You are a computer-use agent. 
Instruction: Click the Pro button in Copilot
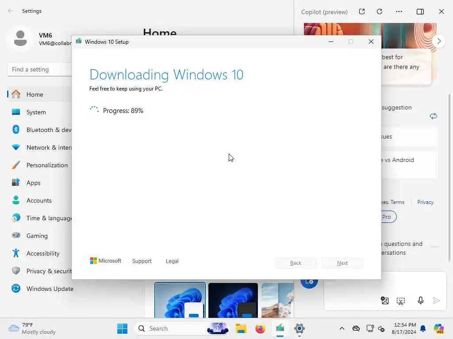tap(388, 217)
